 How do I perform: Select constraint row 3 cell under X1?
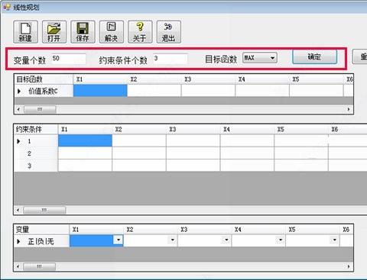85,166
